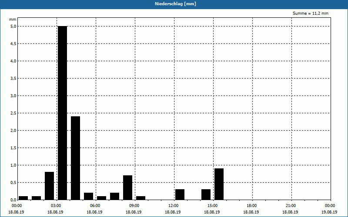Click the '3,0' y-axis label
This screenshot has width=348, height=217.
tap(13, 96)
